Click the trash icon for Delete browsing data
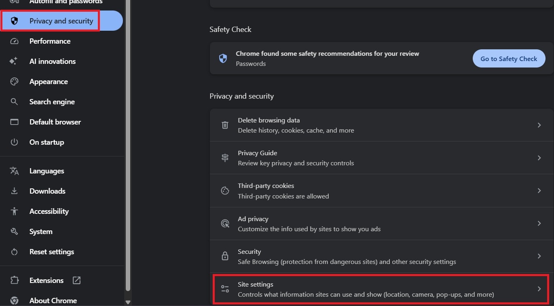 pos(225,125)
